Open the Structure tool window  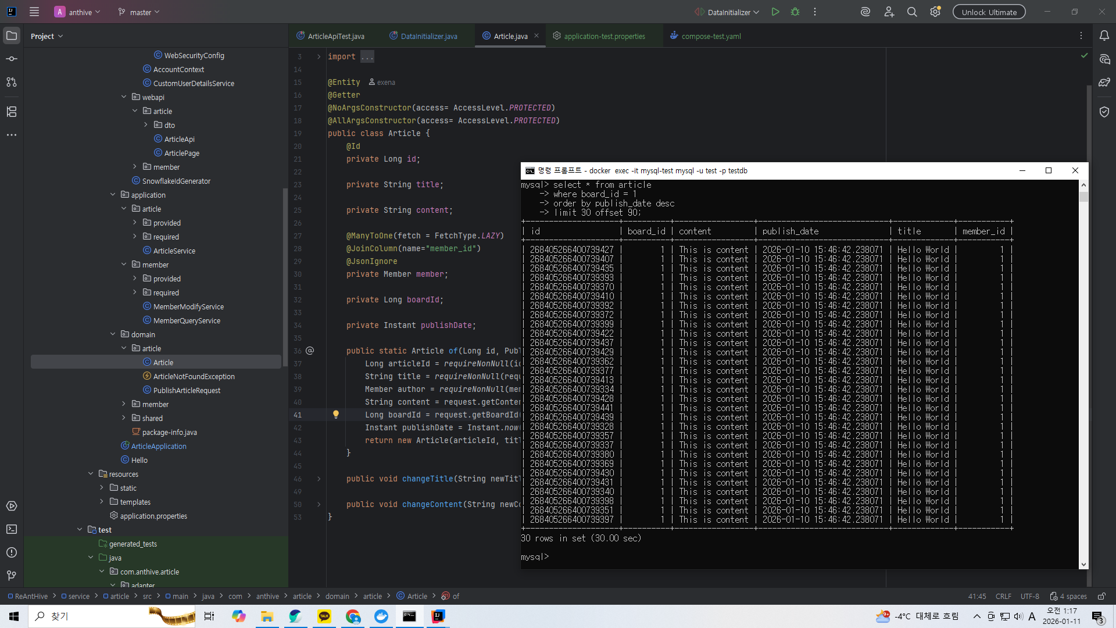12,112
